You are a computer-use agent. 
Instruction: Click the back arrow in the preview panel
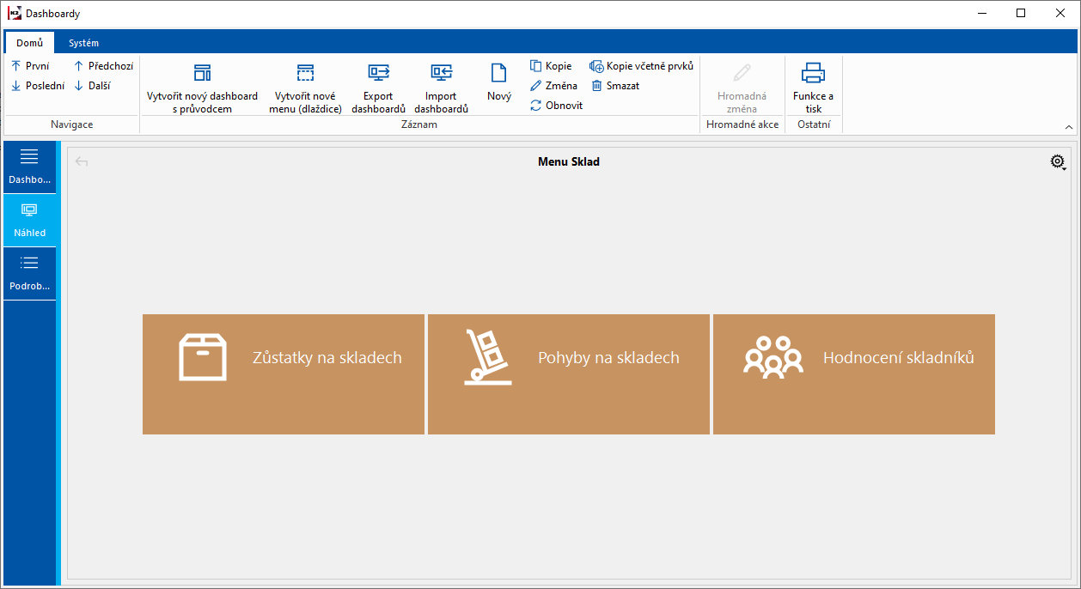coord(82,161)
